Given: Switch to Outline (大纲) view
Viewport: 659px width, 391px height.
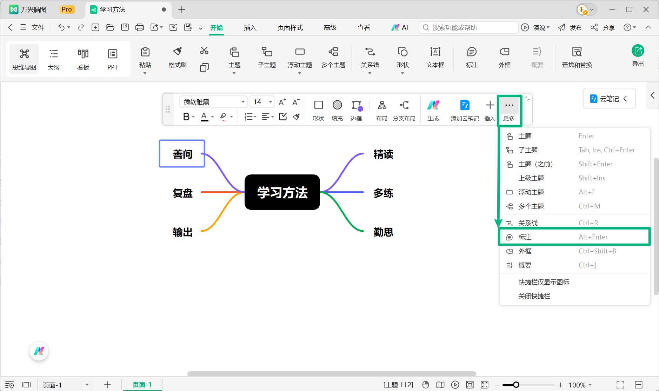Looking at the screenshot, I should pos(54,59).
